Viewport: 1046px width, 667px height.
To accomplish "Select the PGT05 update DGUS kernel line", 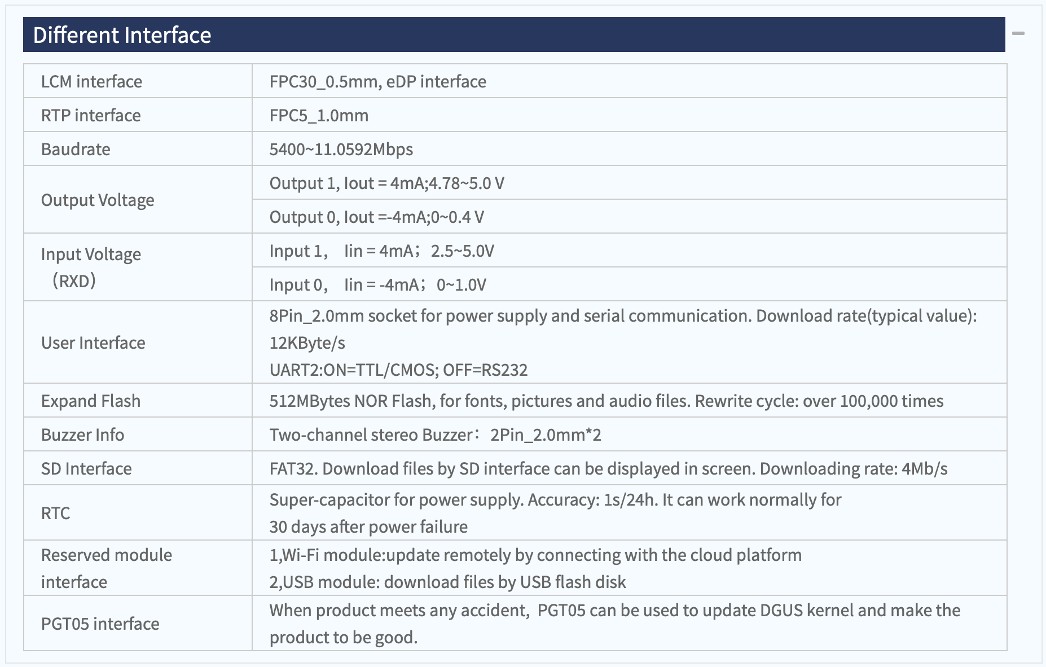I will pyautogui.click(x=615, y=610).
